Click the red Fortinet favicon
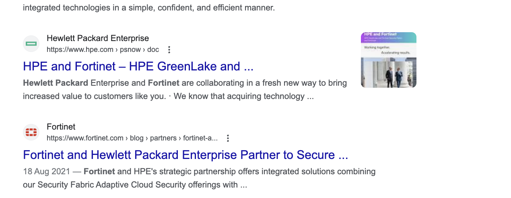 (x=31, y=132)
